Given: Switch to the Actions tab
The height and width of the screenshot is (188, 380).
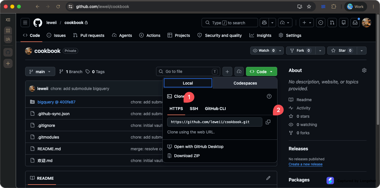Looking at the screenshot, I should pos(150,35).
